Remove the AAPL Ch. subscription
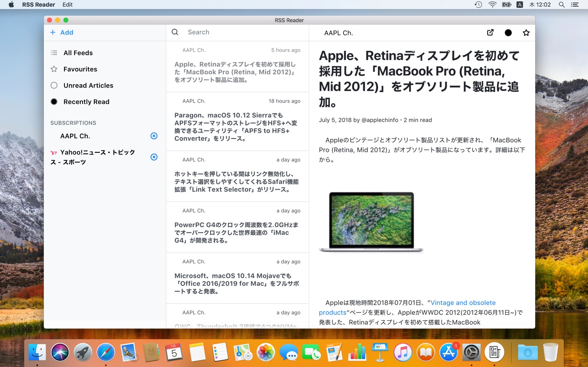Viewport: 588px width, 367px height. coord(154,136)
